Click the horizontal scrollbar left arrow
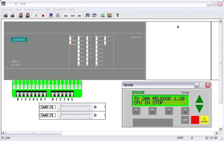The height and width of the screenshot is (141, 224). (x=3, y=133)
